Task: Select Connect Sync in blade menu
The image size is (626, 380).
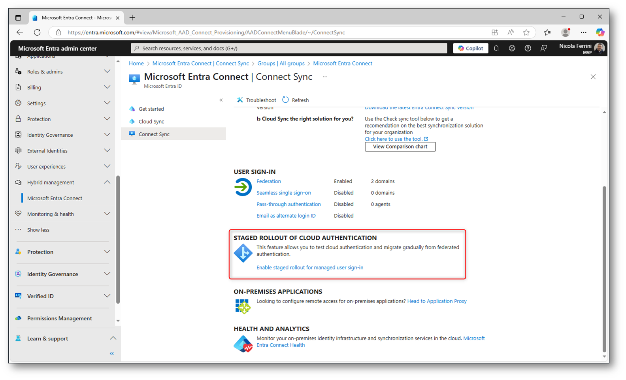Action: 173,134
